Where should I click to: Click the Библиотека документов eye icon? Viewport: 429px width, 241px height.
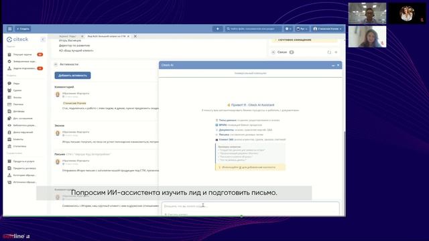click(9, 125)
